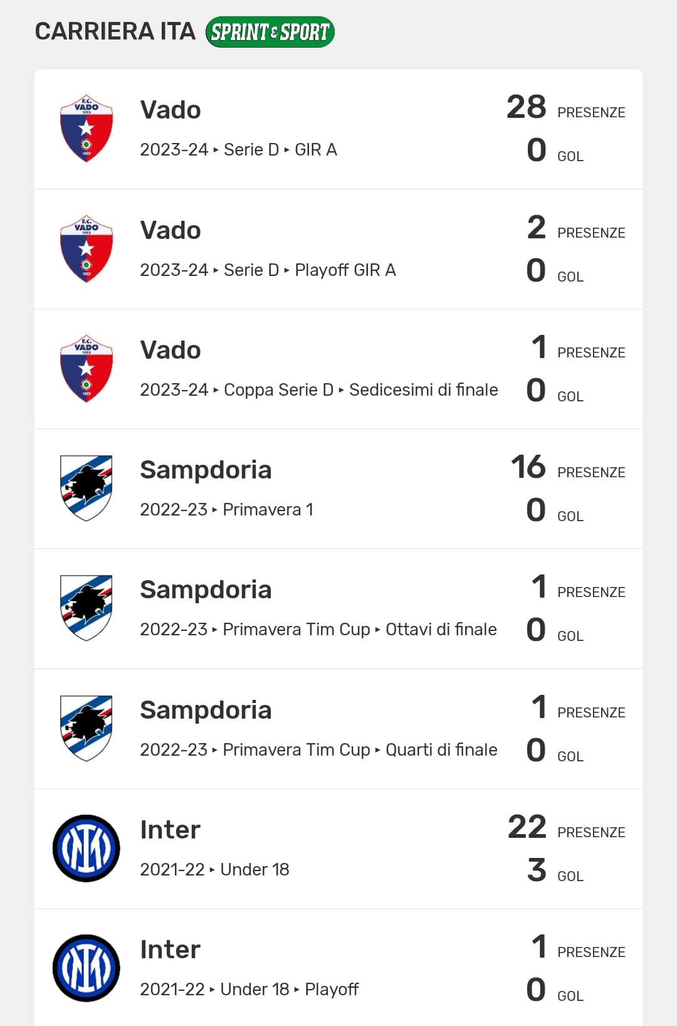Click the Inter logo in Under 18 row

[87, 849]
